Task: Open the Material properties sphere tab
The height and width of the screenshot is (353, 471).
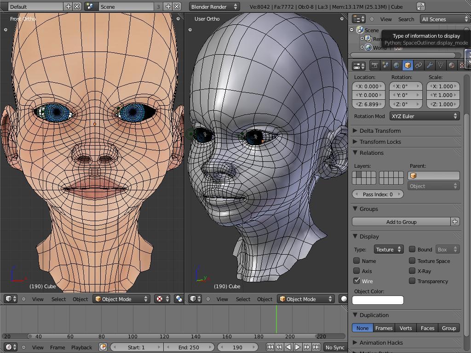Action: [x=452, y=66]
